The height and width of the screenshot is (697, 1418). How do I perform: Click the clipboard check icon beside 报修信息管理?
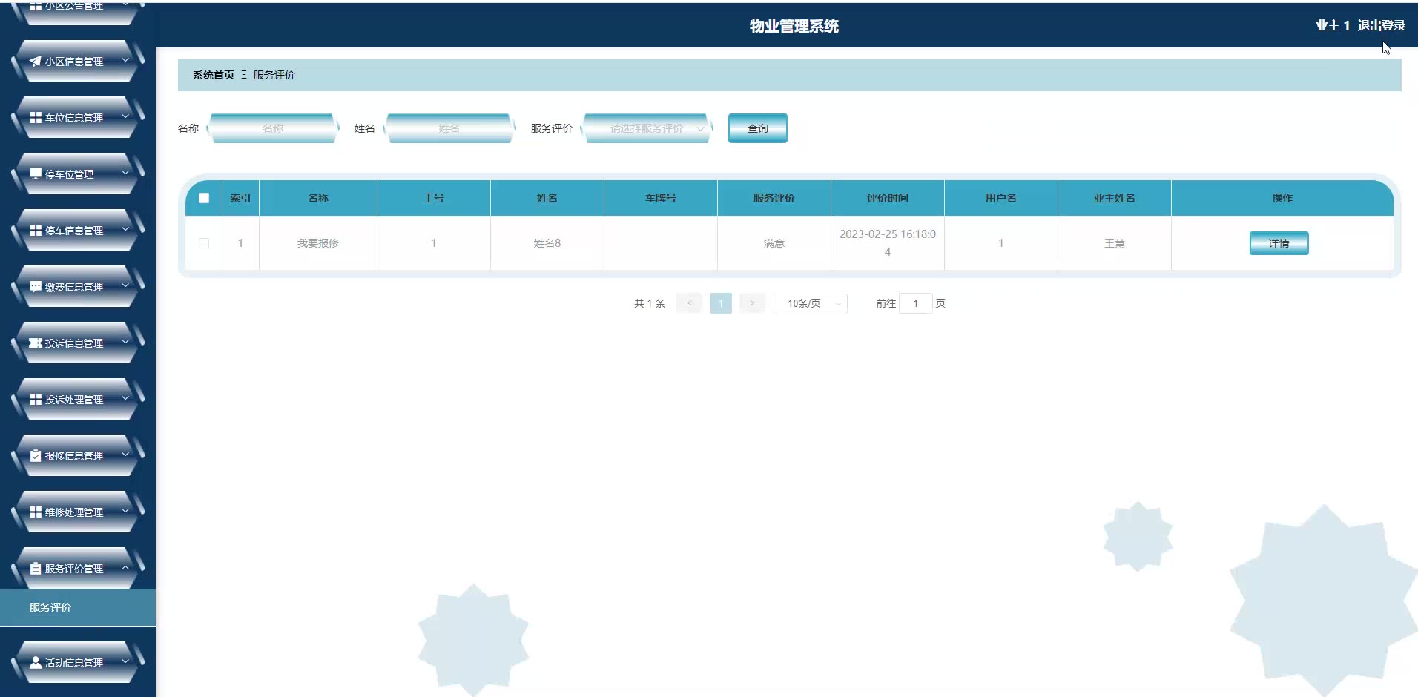[36, 456]
